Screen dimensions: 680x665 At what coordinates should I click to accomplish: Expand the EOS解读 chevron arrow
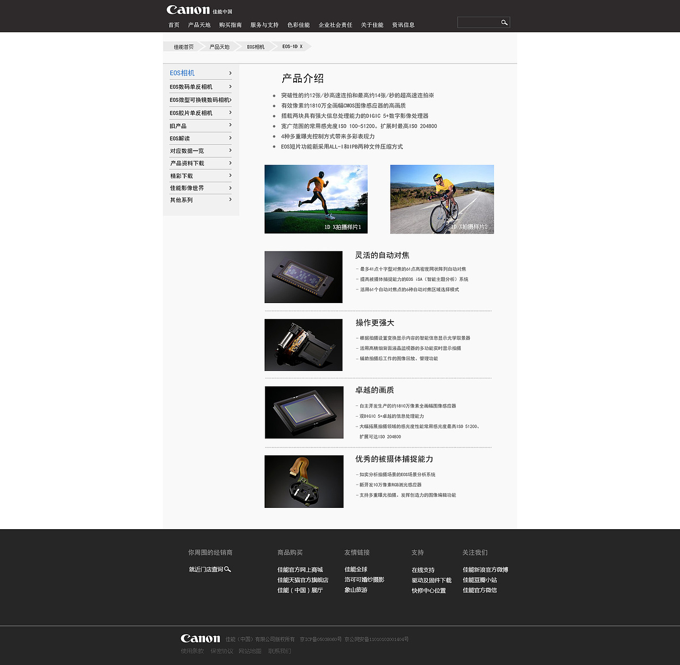230,138
